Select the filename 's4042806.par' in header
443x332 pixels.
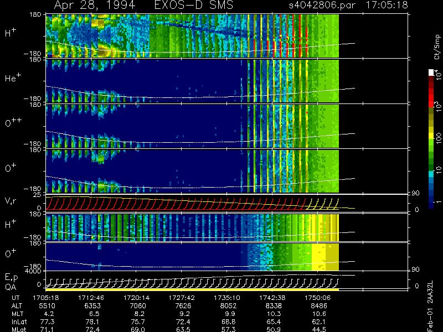(x=322, y=5)
